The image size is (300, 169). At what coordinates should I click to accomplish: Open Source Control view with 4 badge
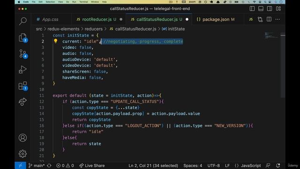click(x=23, y=54)
